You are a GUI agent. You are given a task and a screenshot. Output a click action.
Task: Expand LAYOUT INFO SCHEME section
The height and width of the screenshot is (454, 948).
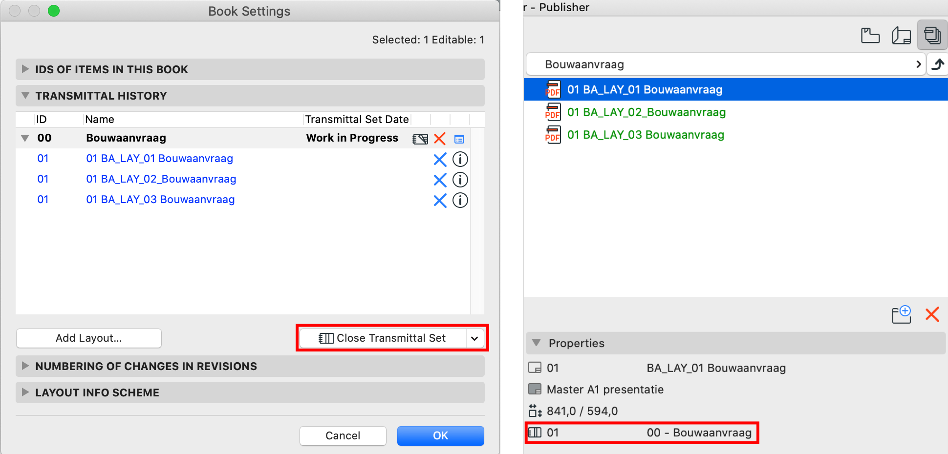tap(25, 392)
